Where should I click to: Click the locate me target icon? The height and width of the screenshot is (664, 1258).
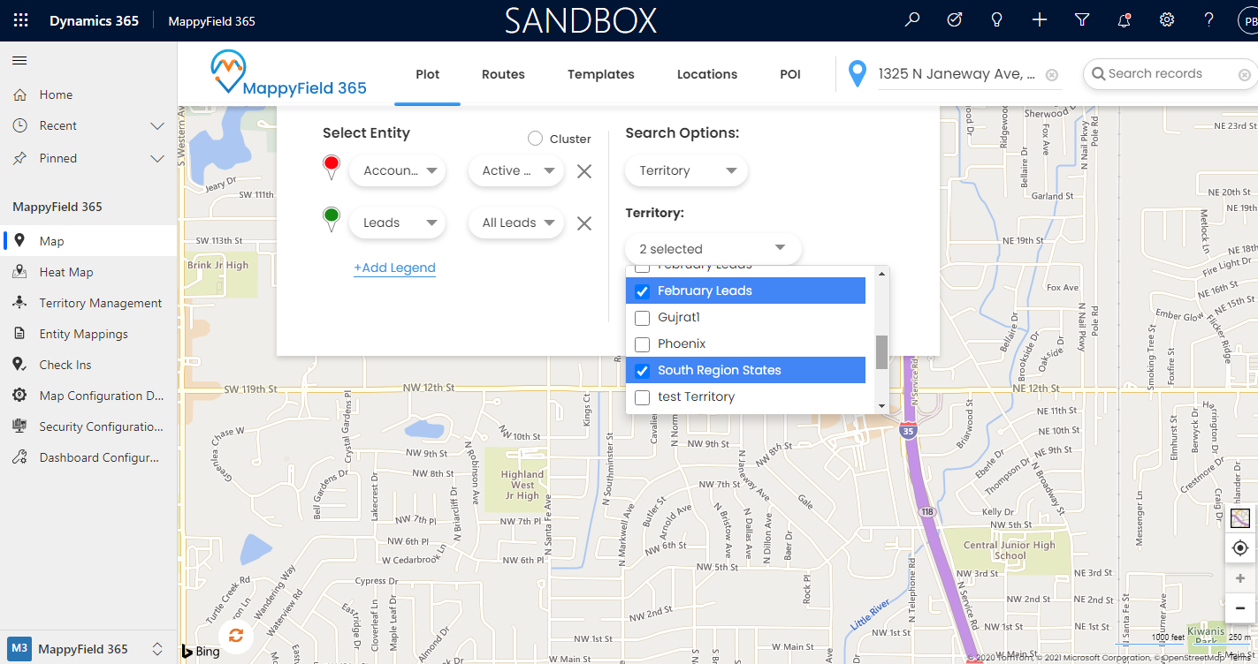(1239, 548)
